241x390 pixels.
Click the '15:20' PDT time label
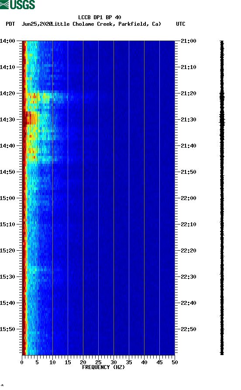(7, 251)
